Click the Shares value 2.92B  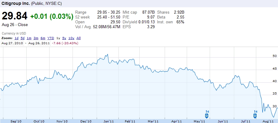click(x=179, y=12)
